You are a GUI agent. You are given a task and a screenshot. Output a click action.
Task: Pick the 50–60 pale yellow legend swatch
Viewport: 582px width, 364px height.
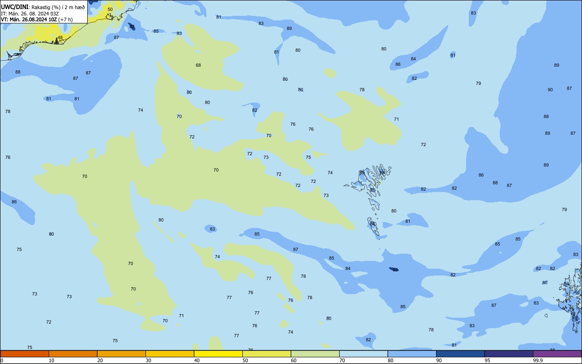point(266,354)
